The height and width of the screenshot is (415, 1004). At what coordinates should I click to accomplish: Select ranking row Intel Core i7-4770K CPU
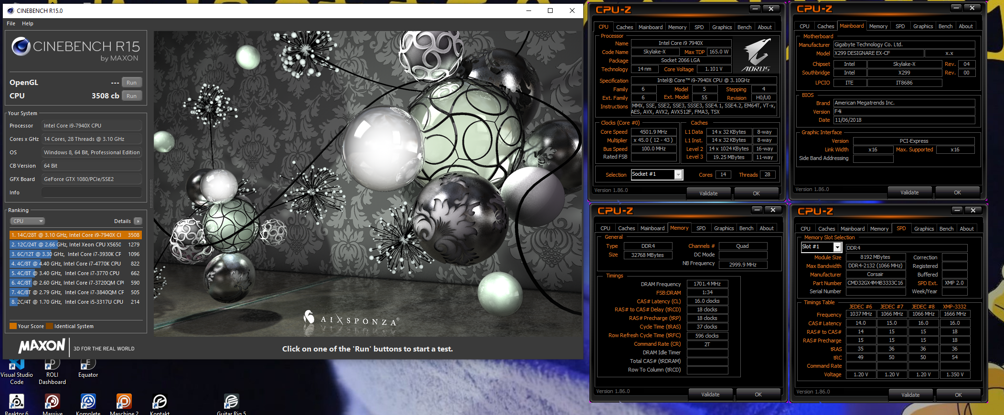coord(75,264)
